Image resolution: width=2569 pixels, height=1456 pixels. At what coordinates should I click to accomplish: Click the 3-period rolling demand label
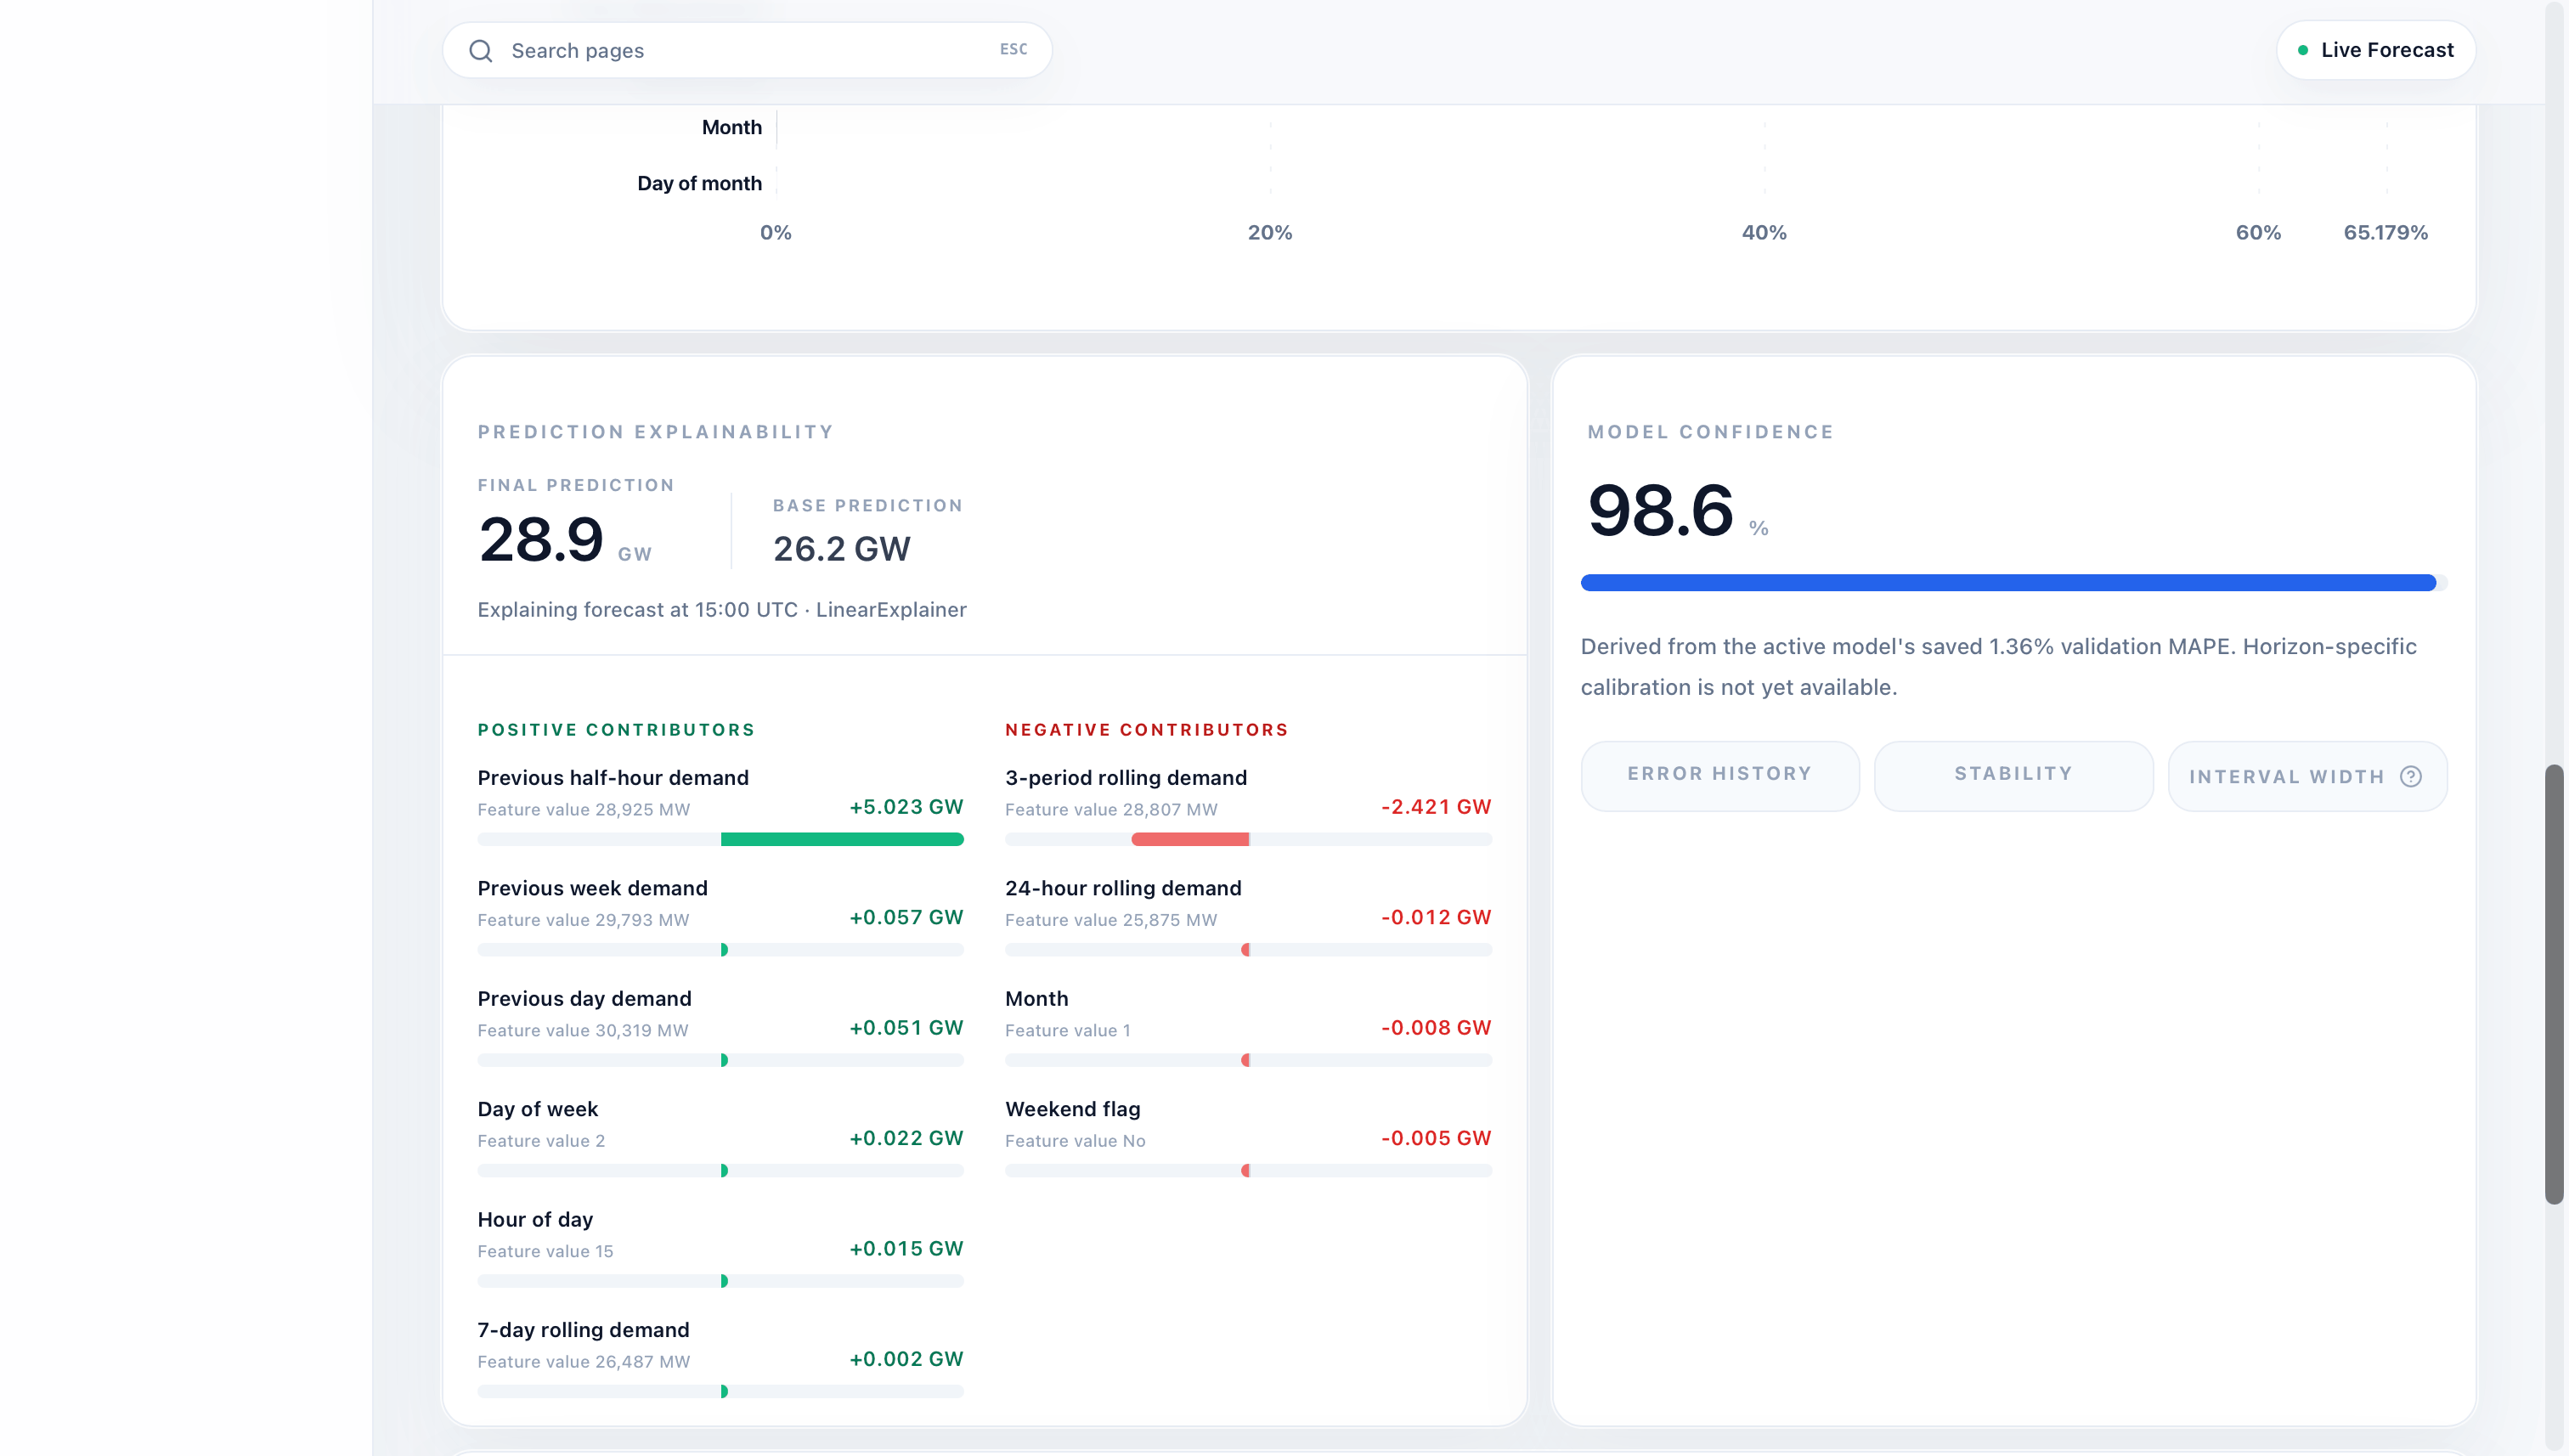tap(1126, 778)
